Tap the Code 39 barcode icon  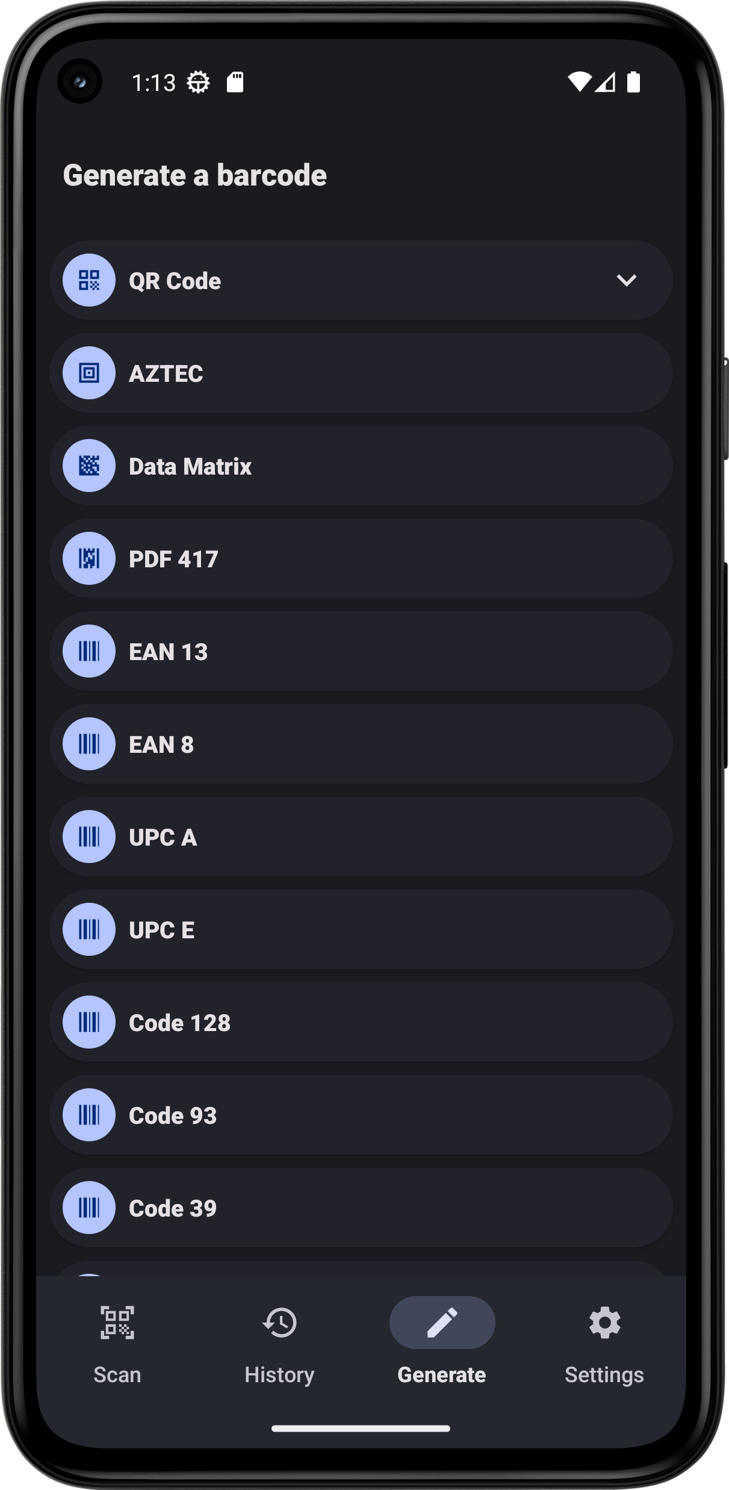89,1208
